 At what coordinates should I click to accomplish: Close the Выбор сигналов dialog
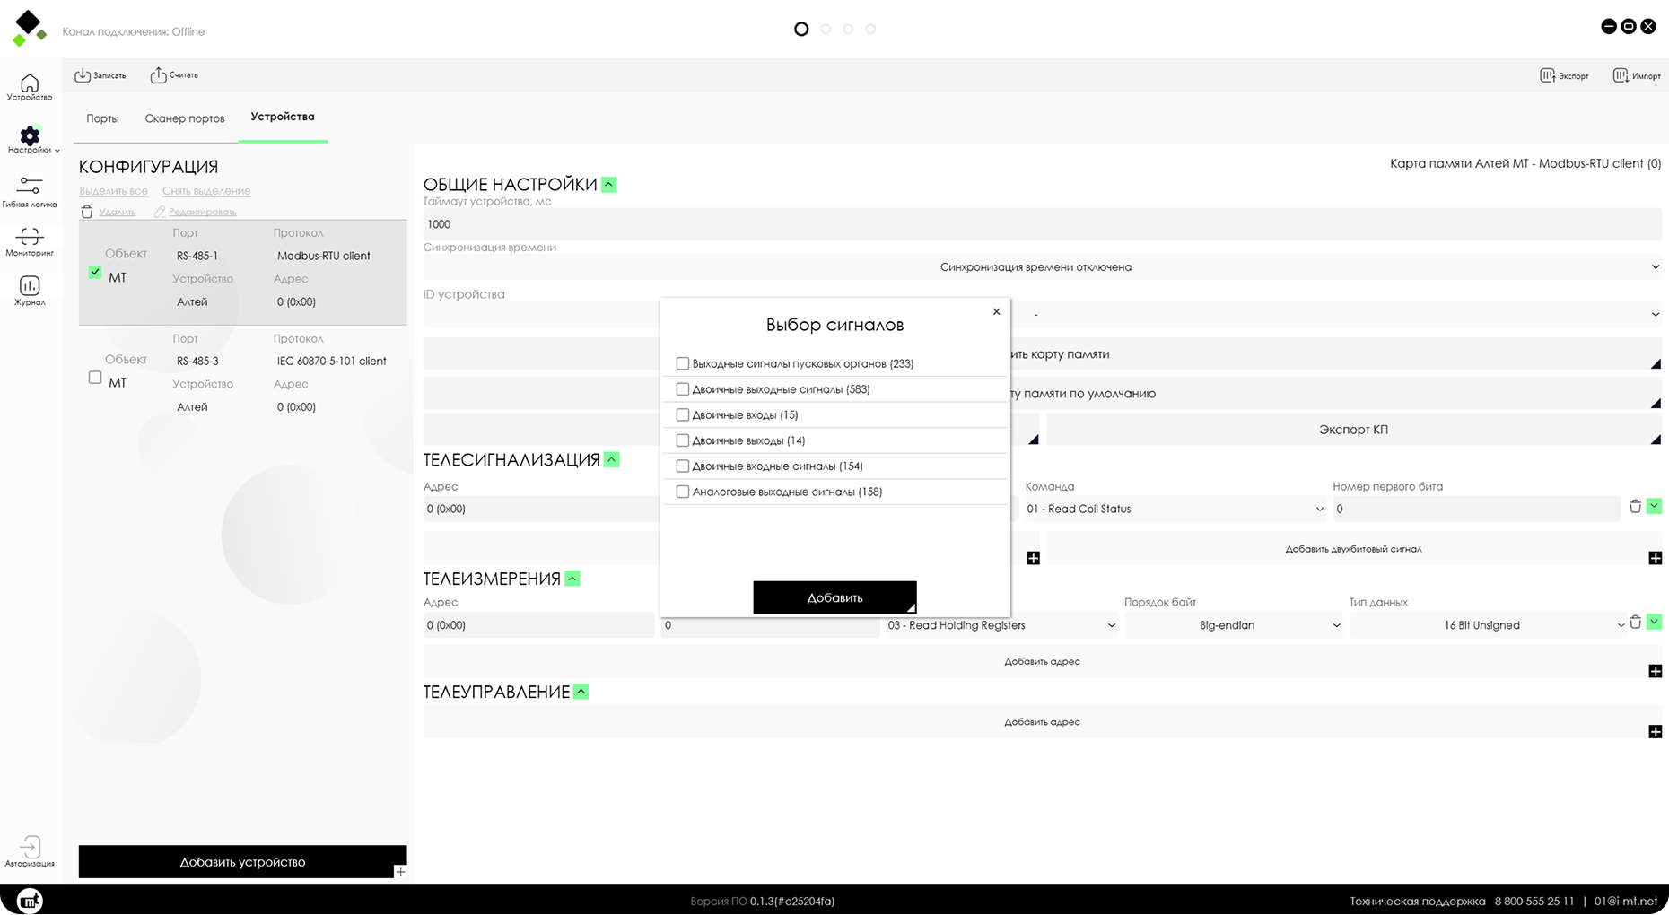click(x=996, y=312)
